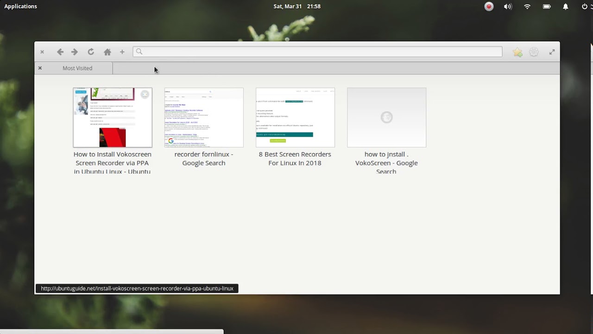Open the home page icon
The image size is (593, 334).
pyautogui.click(x=107, y=52)
